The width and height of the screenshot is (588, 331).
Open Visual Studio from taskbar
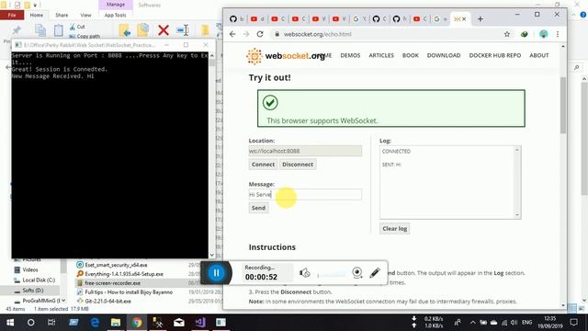[x=200, y=323]
